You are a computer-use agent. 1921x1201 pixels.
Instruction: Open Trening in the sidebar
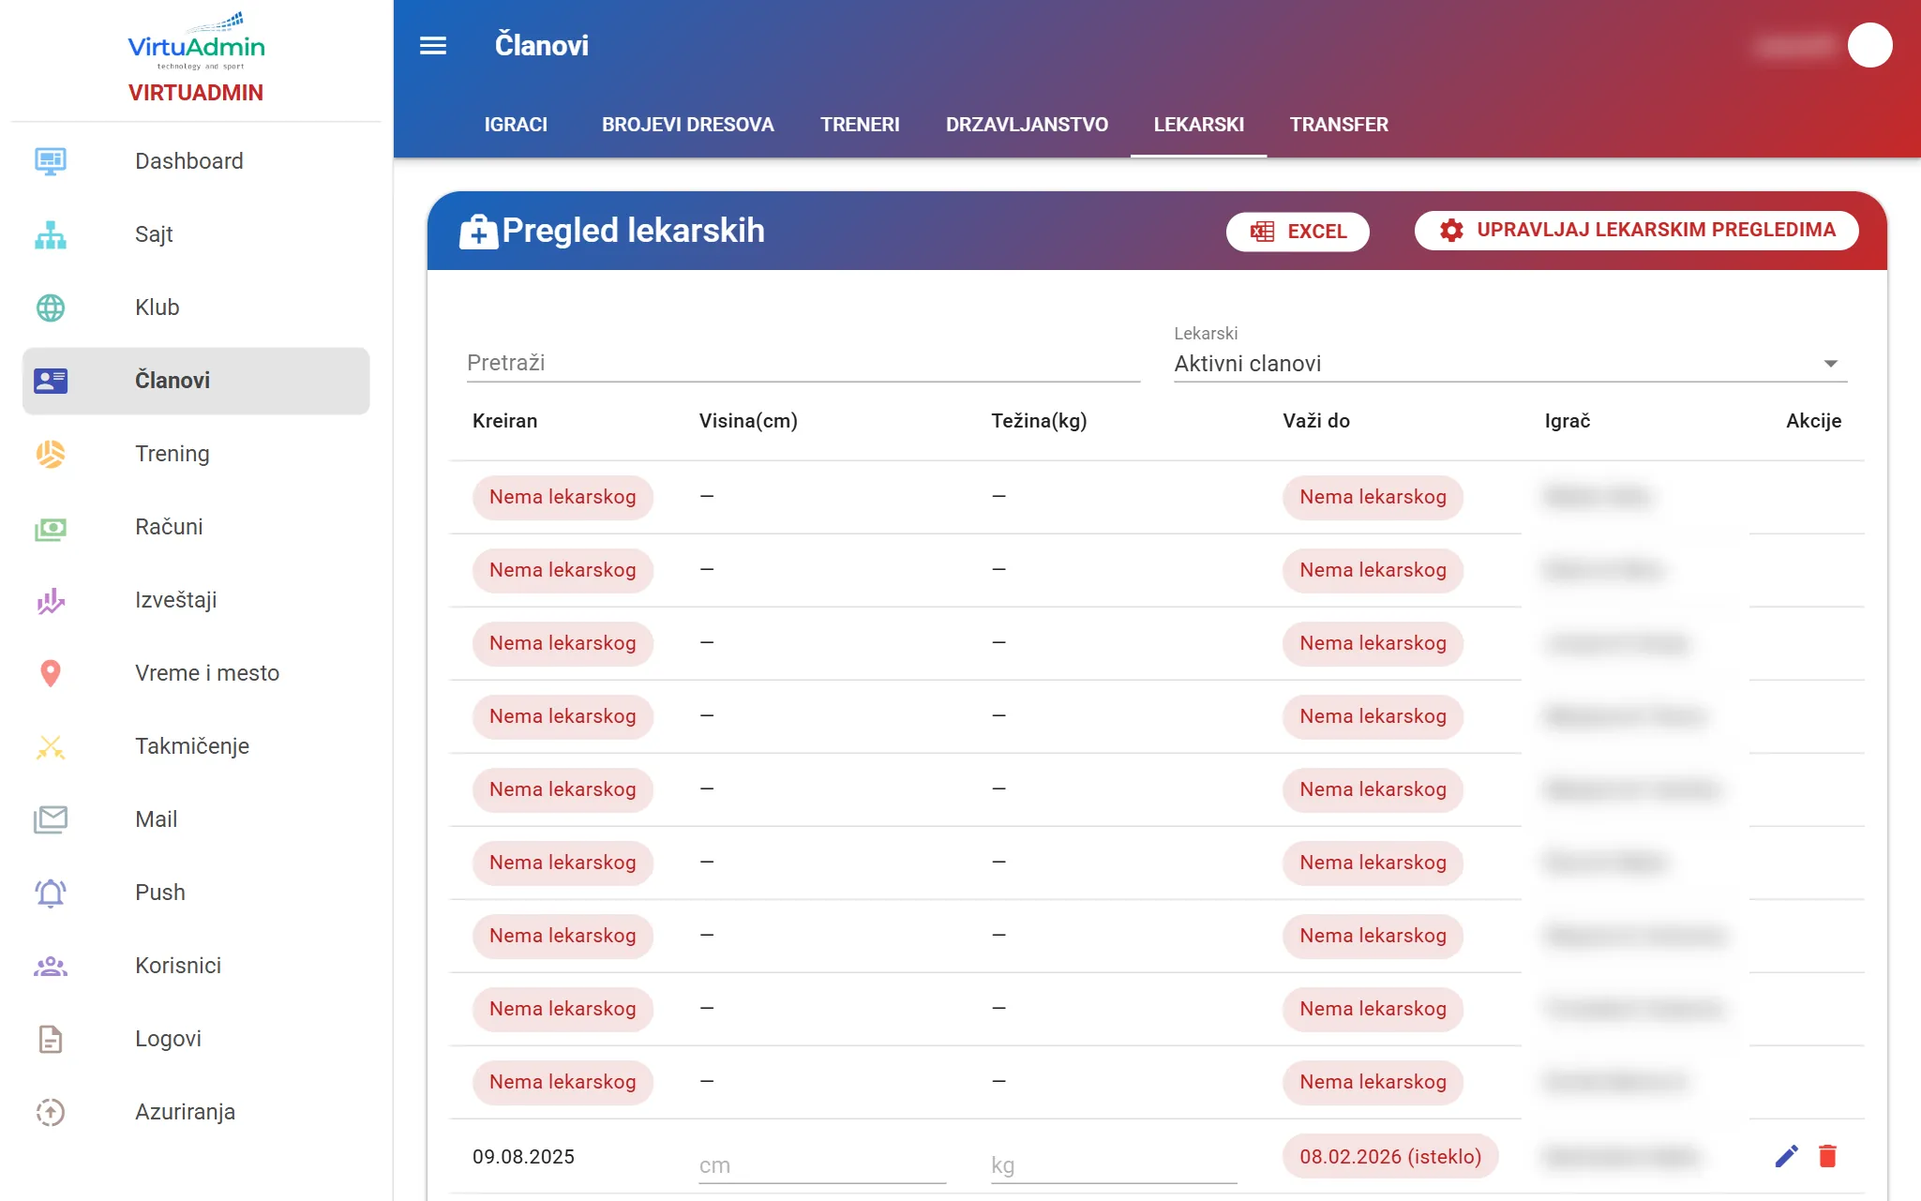(x=196, y=454)
